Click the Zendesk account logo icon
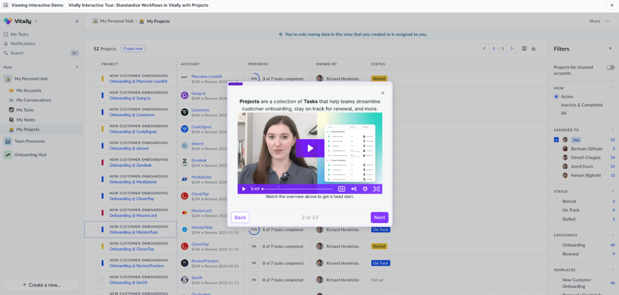 click(184, 163)
